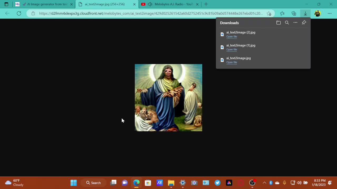
Task: Select the ai_text2image (1).jpg file name
Action: tap(241, 45)
